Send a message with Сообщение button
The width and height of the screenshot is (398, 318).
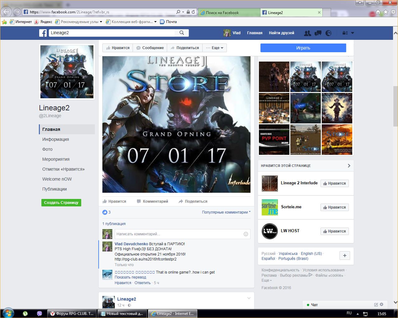150,48
